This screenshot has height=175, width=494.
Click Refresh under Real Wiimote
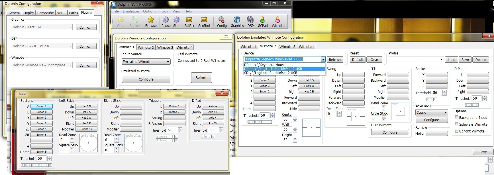(201, 77)
